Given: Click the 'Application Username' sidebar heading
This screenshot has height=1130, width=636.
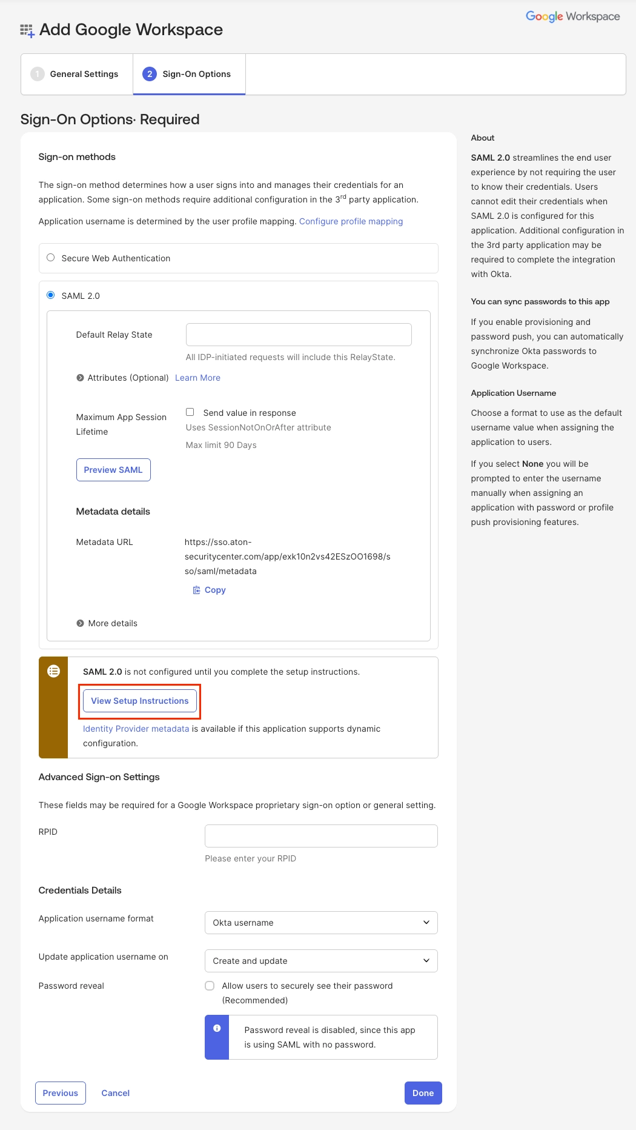Looking at the screenshot, I should pyautogui.click(x=514, y=393).
